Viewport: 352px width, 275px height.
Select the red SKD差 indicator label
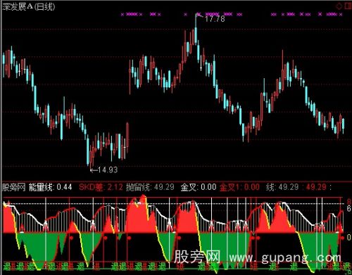point(92,187)
